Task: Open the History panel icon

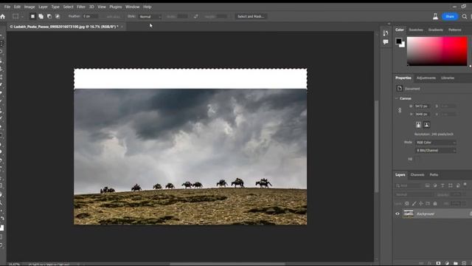Action: coord(386,33)
